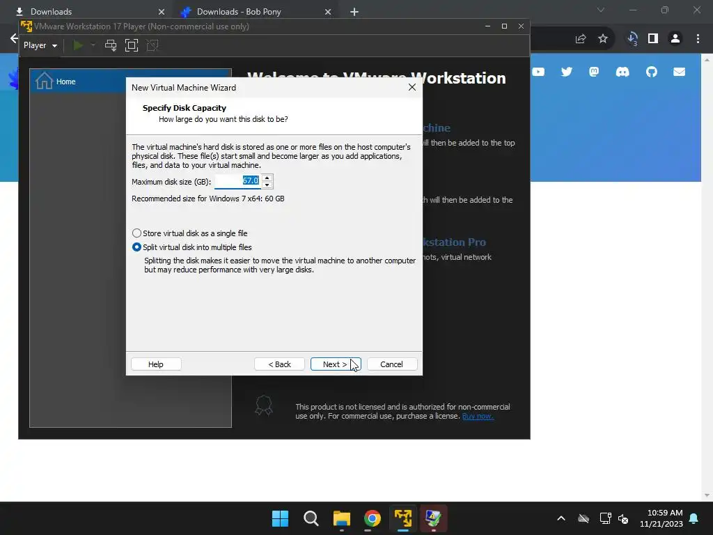713x535 pixels.
Task: Click the installer icon on taskbar
Action: click(433, 518)
